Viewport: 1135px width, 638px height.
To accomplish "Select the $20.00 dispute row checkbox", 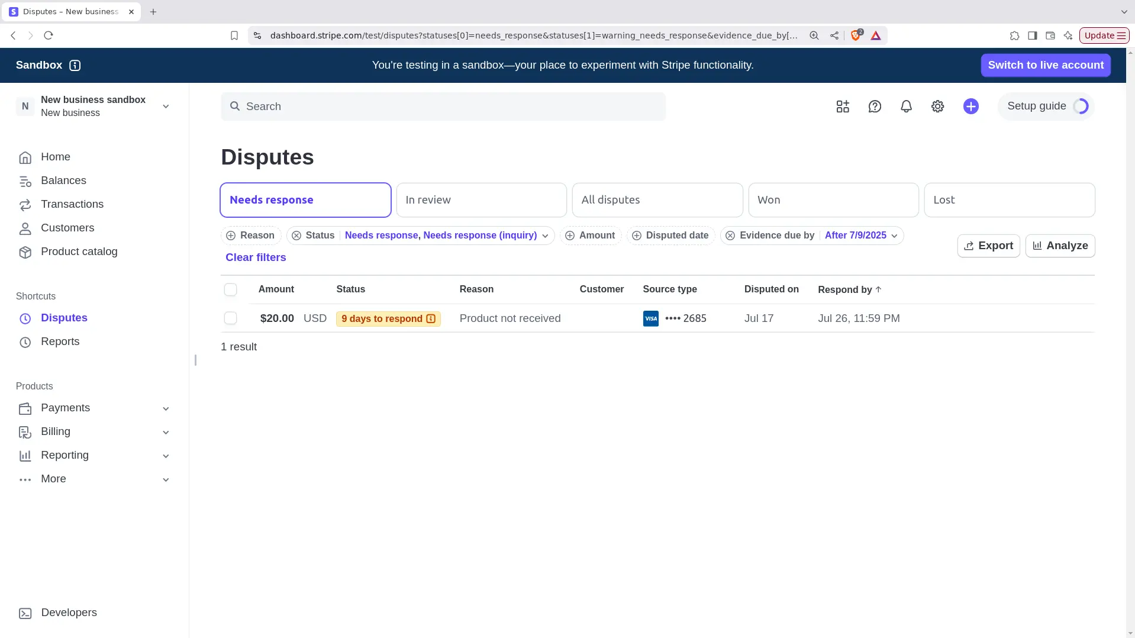I will (x=230, y=318).
